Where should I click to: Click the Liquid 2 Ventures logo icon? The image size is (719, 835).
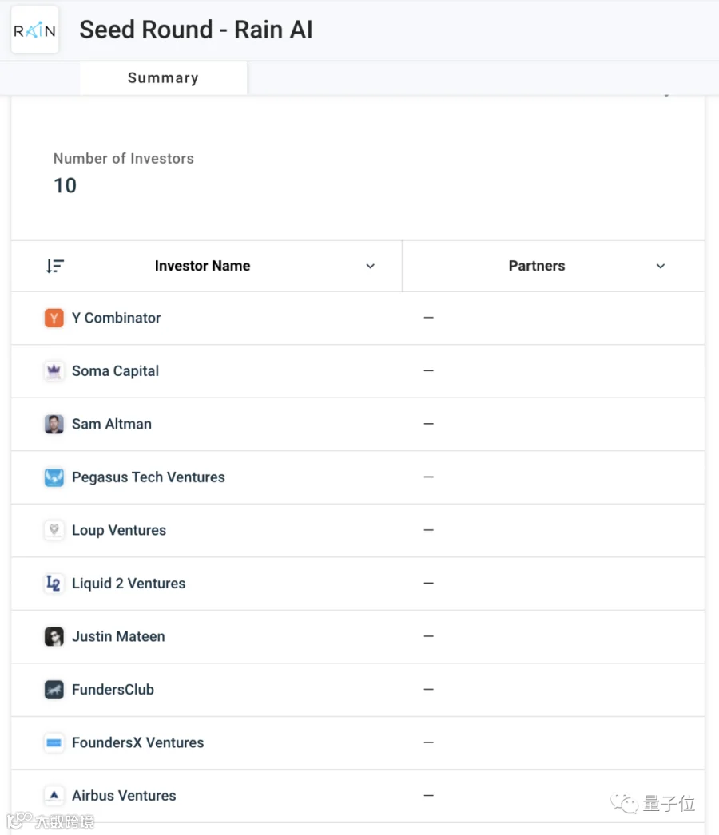point(54,583)
